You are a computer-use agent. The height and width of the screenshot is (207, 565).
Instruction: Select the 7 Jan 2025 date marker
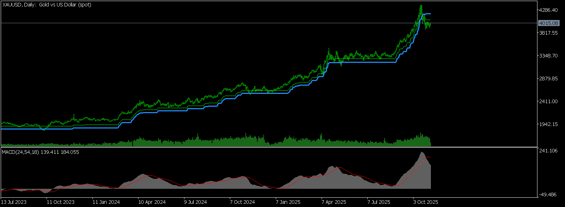click(288, 202)
